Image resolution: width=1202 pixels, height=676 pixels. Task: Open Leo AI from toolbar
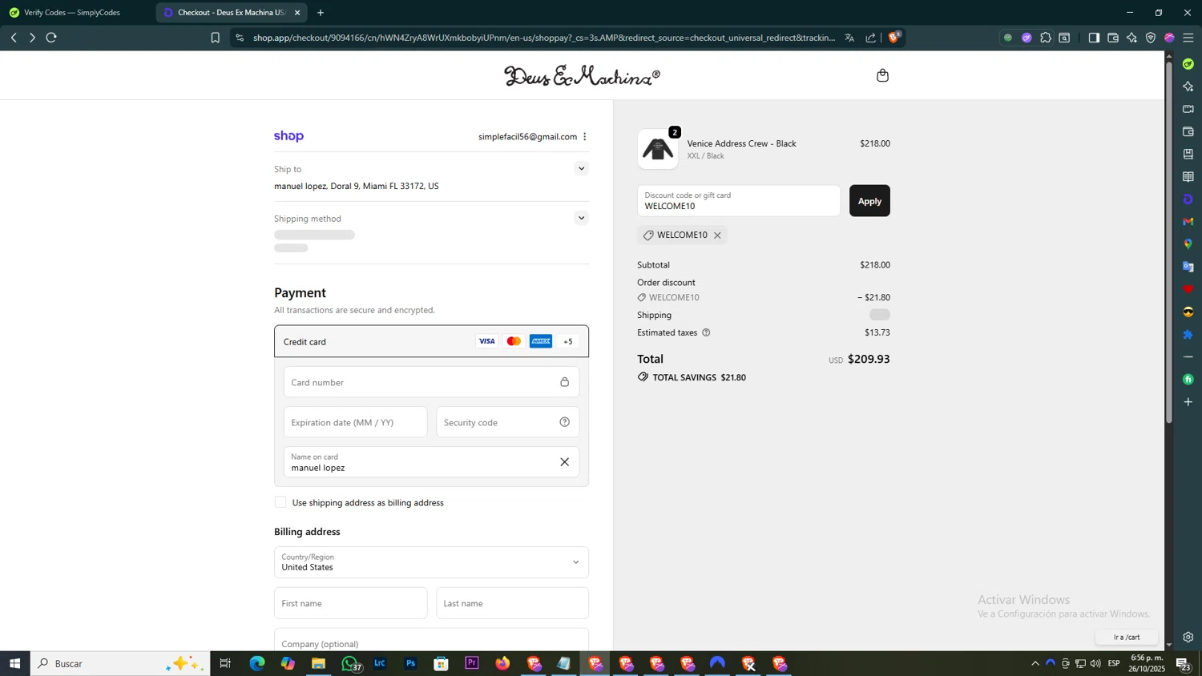(1131, 38)
